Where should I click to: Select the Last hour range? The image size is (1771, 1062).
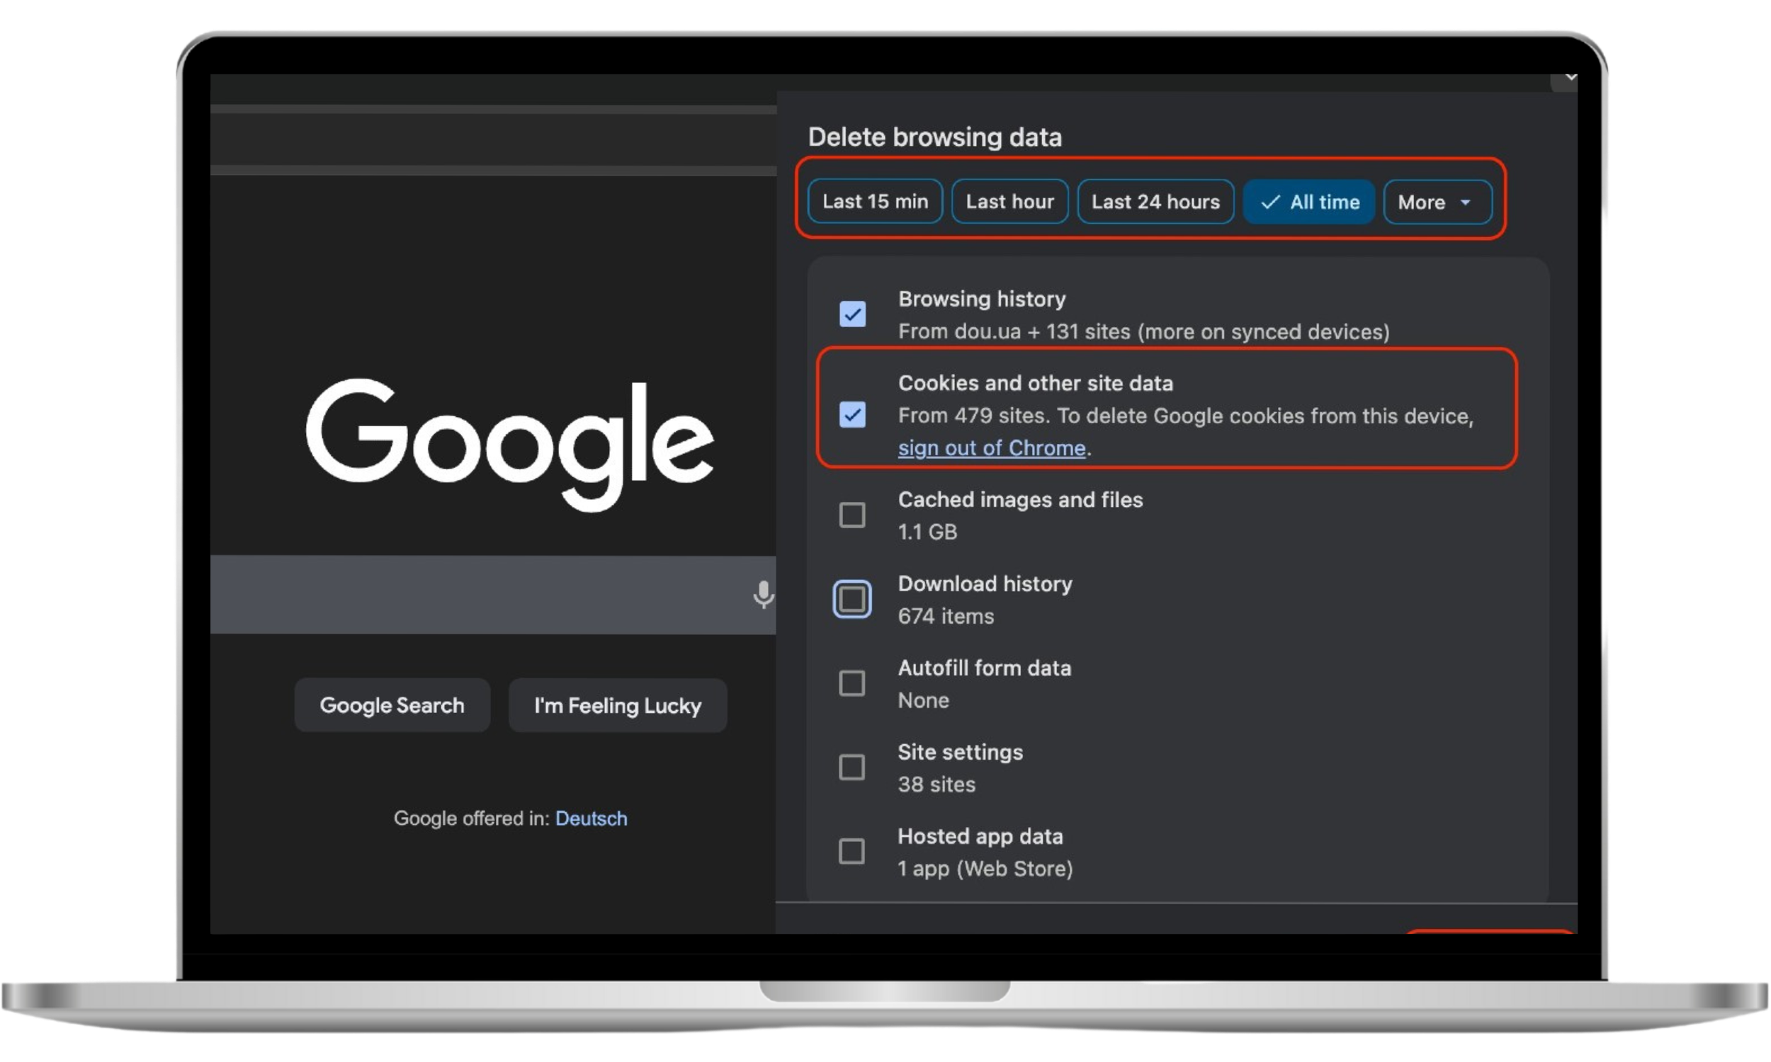pos(1009,201)
